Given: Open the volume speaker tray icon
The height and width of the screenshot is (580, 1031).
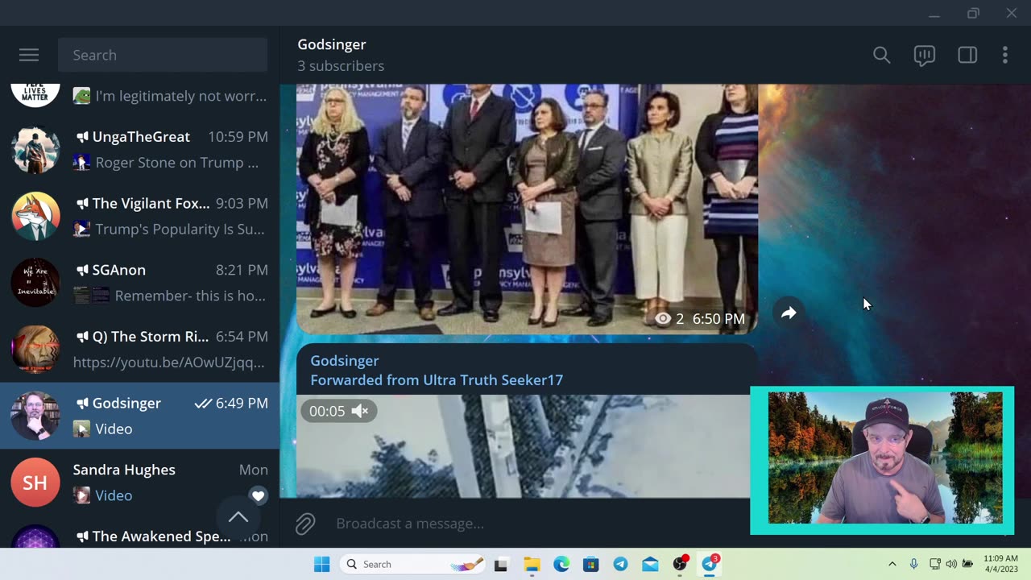Looking at the screenshot, I should coord(950,564).
